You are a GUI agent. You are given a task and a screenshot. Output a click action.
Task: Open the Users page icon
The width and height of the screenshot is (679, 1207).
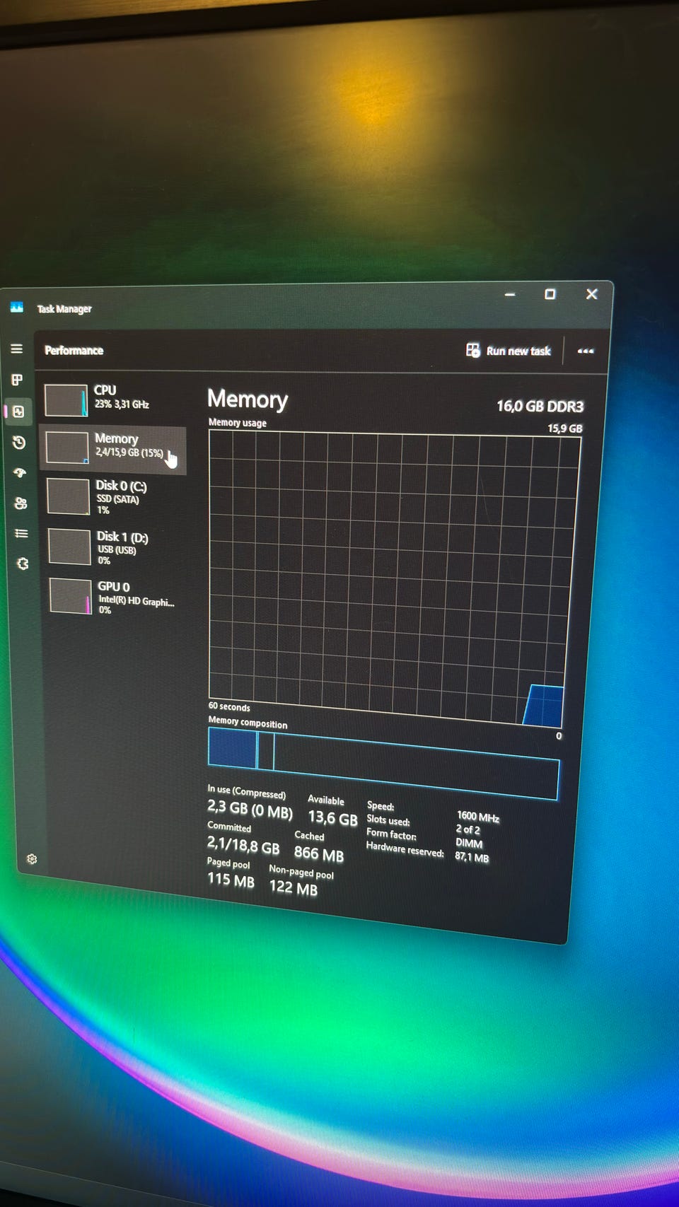[x=21, y=503]
